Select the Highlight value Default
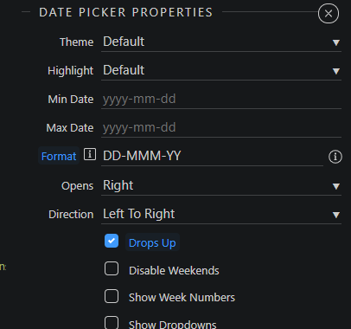The image size is (351, 329). (124, 70)
